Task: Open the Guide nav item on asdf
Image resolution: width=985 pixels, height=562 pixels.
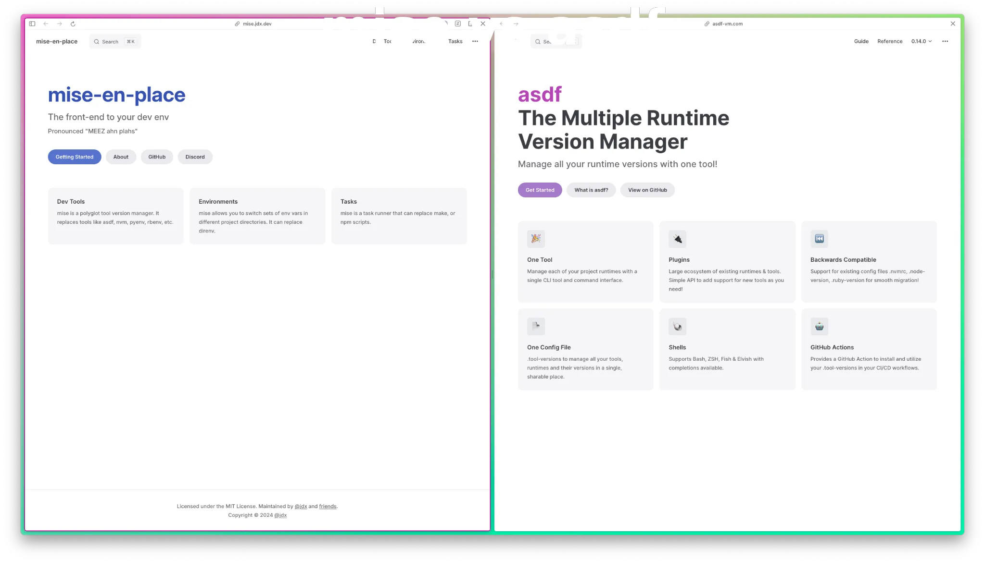Action: [861, 41]
